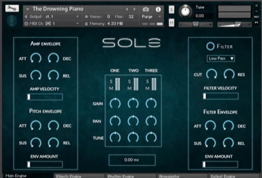Image resolution: width=262 pixels, height=178 pixels.
Task: Click Amp Envelope ATT knob
Action: (x=36, y=58)
